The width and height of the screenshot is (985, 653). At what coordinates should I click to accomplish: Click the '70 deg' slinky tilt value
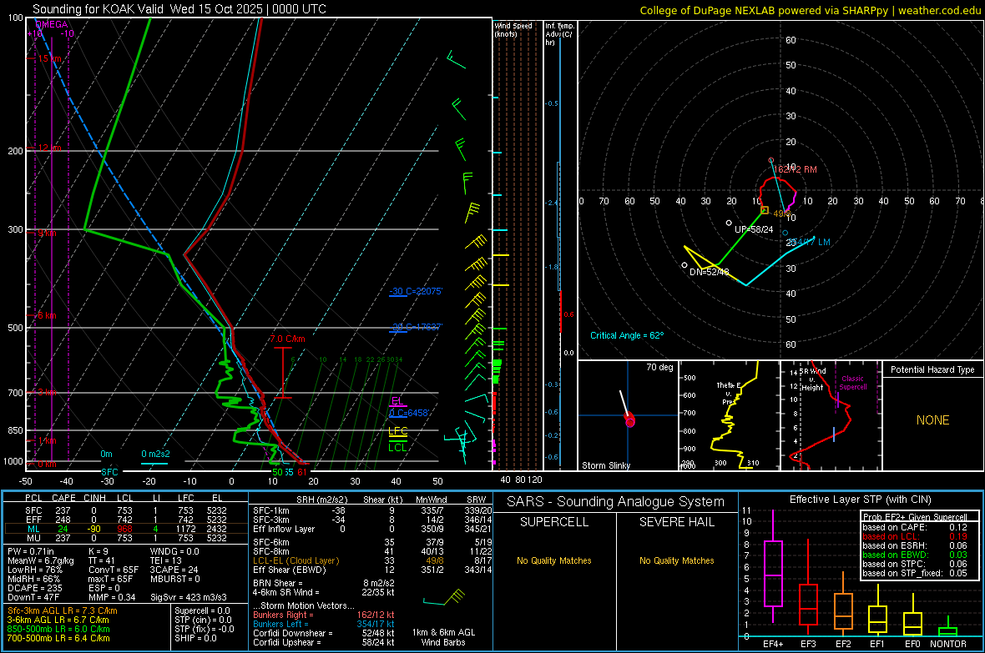659,367
